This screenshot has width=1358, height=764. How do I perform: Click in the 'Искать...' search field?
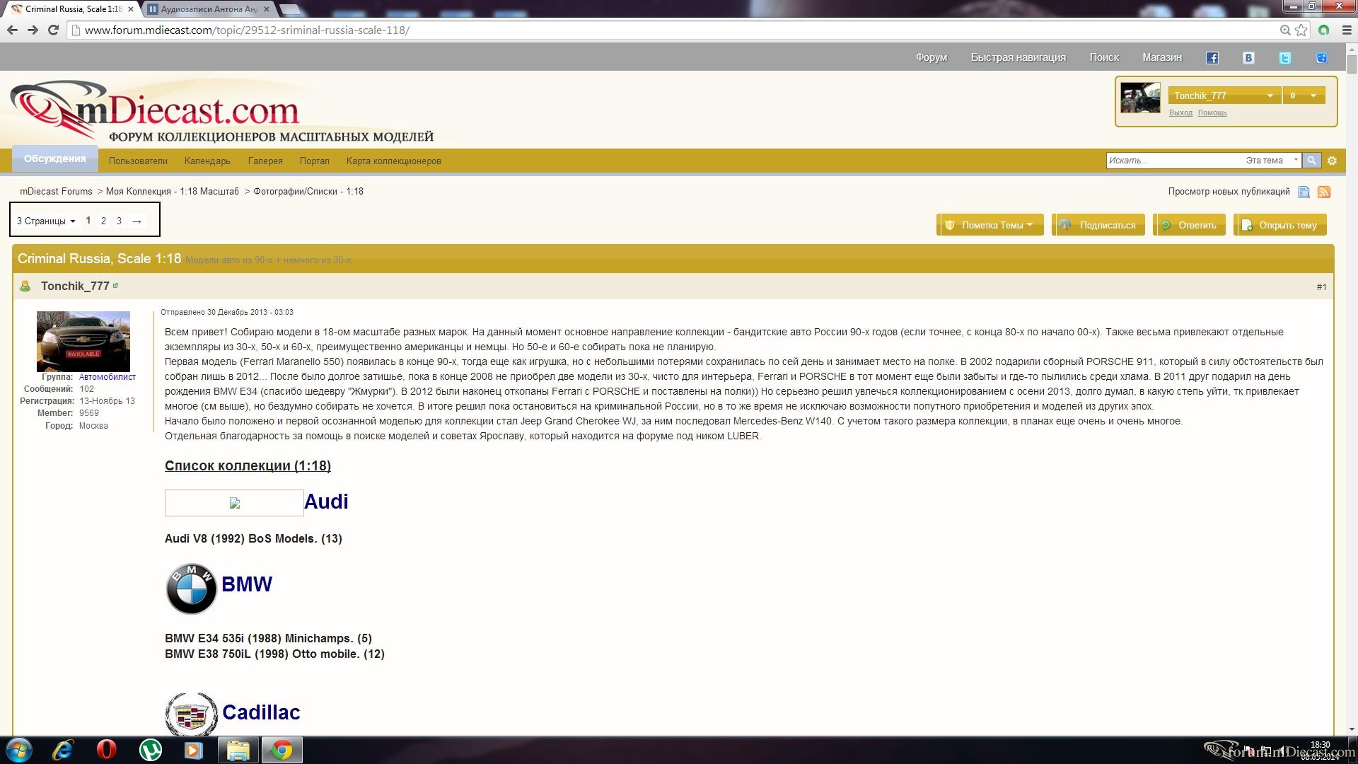(x=1174, y=161)
